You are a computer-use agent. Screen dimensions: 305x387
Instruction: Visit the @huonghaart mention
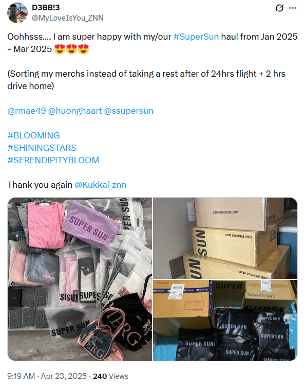[75, 111]
